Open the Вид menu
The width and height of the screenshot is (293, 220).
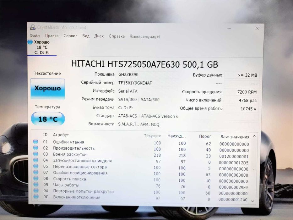click(86, 36)
